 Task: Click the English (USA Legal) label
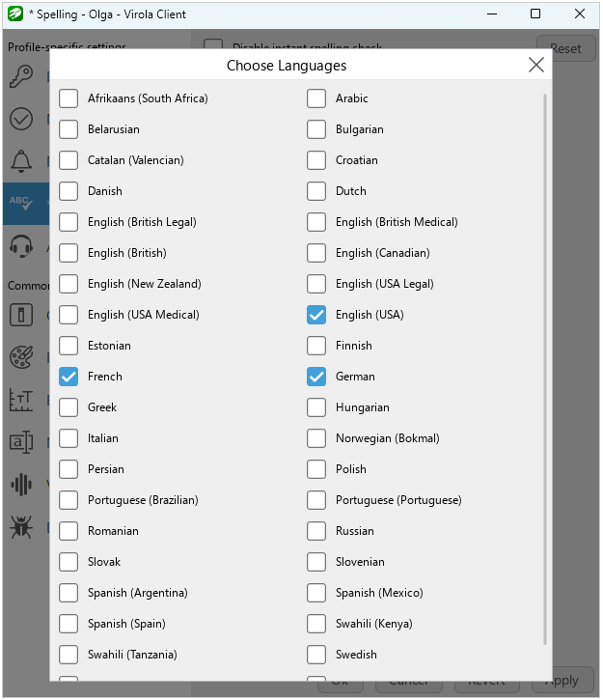[384, 284]
